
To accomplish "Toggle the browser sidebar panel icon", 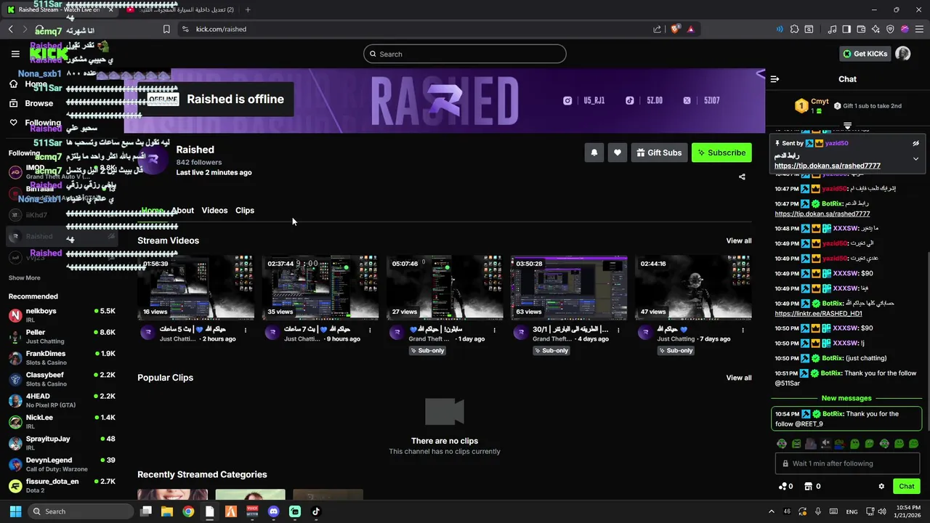I will pyautogui.click(x=846, y=29).
